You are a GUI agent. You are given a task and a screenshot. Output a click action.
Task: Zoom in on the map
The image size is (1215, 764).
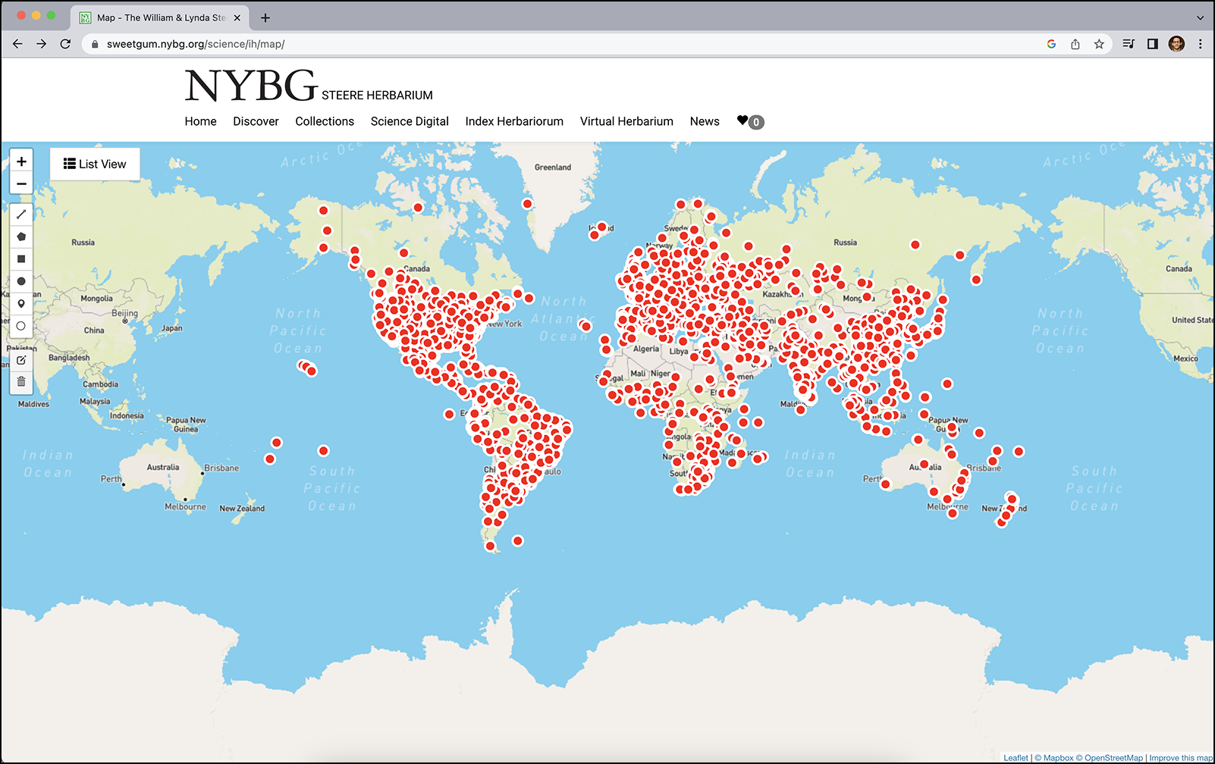(x=21, y=161)
